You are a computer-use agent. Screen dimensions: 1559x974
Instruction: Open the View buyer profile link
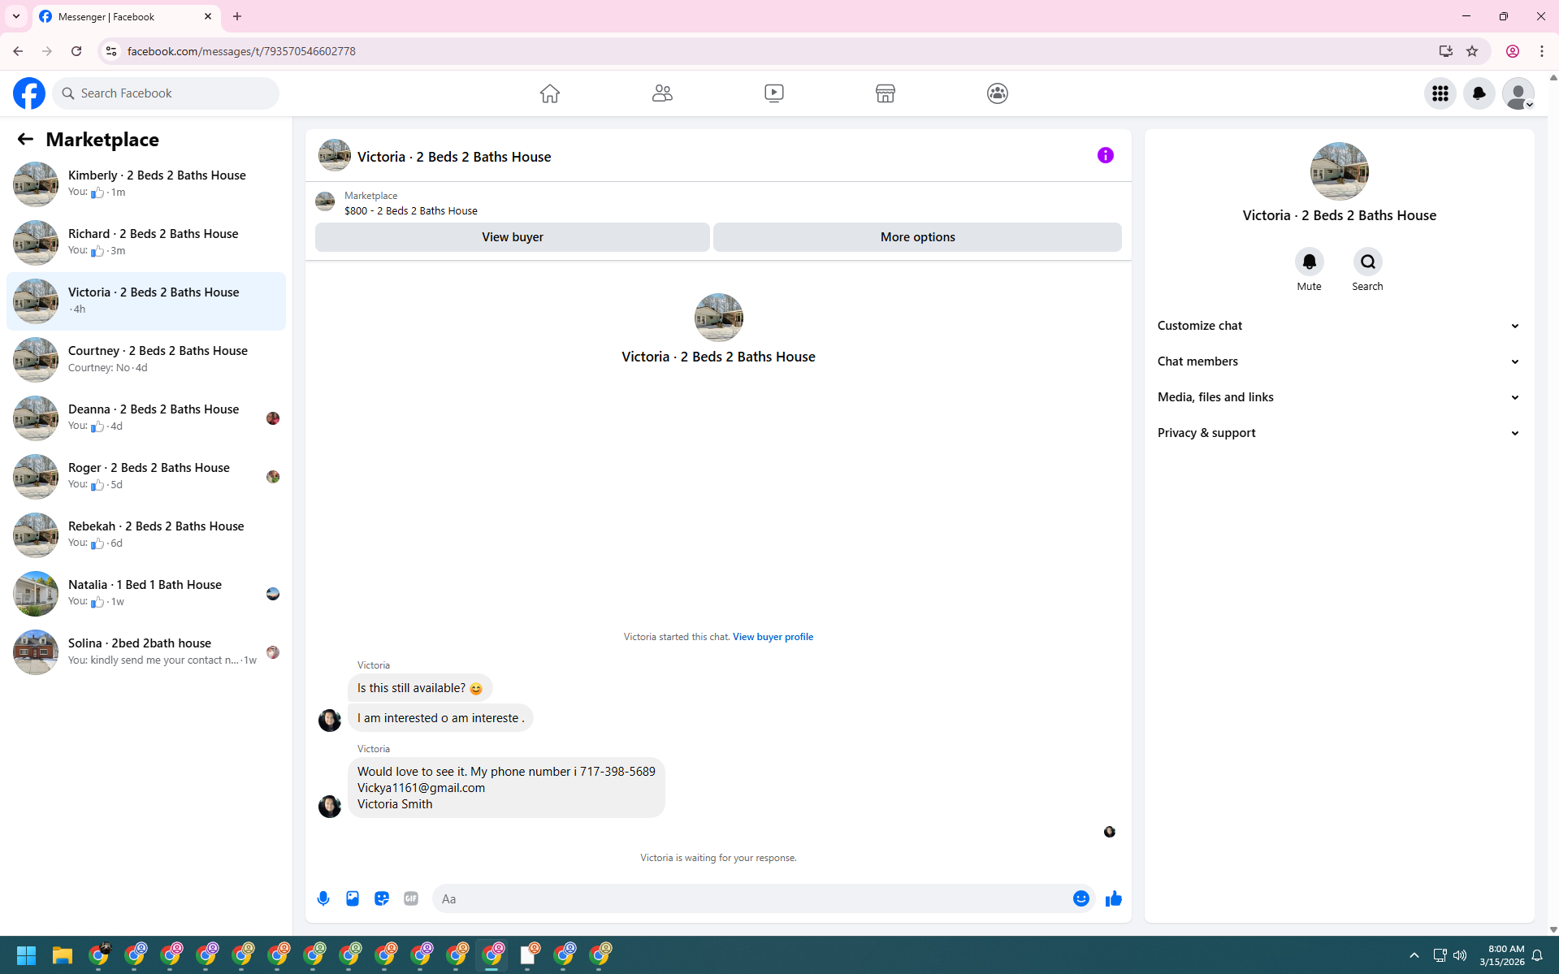pos(773,637)
